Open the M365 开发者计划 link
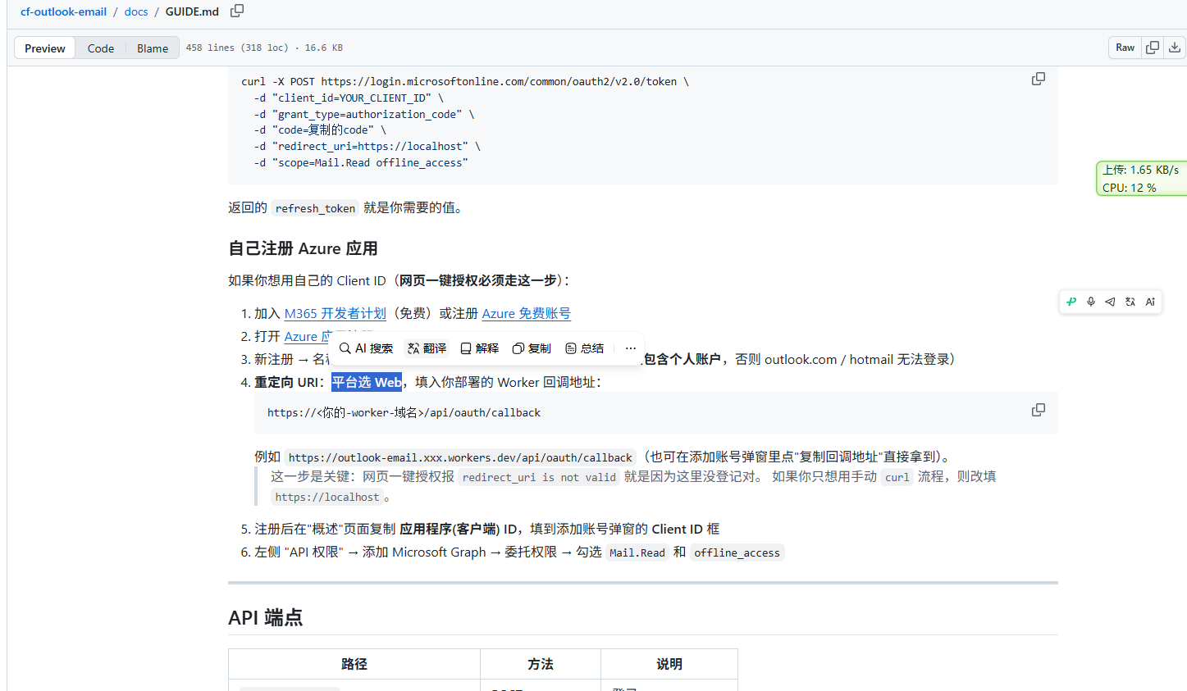1187x691 pixels. pos(335,313)
